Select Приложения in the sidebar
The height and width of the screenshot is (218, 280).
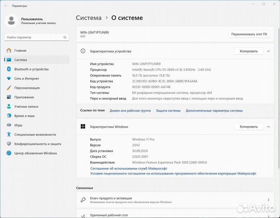pyautogui.click(x=23, y=97)
